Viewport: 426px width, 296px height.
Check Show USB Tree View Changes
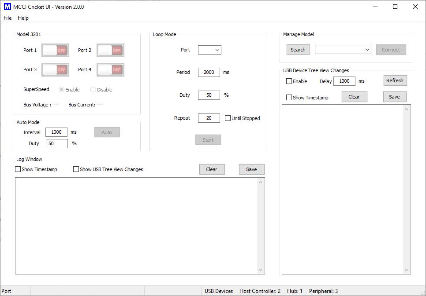pos(75,169)
